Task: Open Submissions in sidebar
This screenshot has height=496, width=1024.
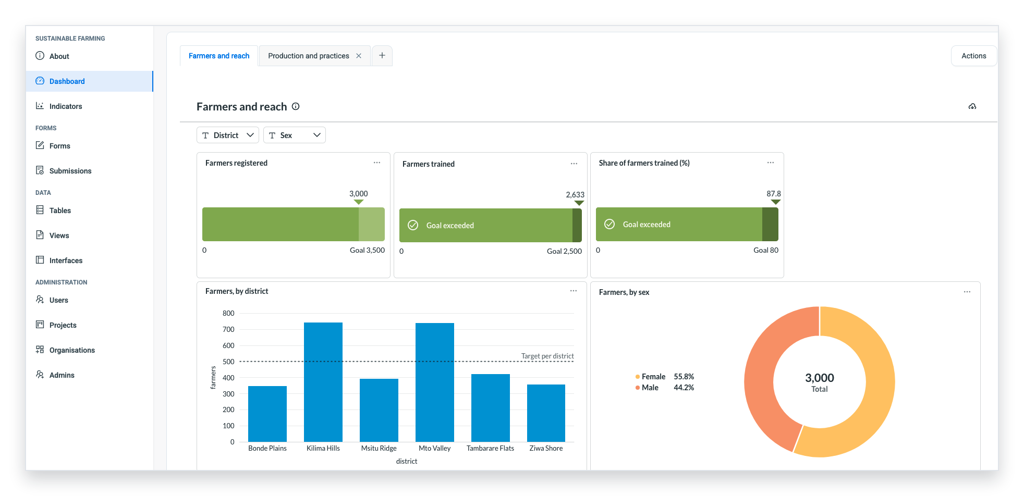Action: [x=89, y=171]
